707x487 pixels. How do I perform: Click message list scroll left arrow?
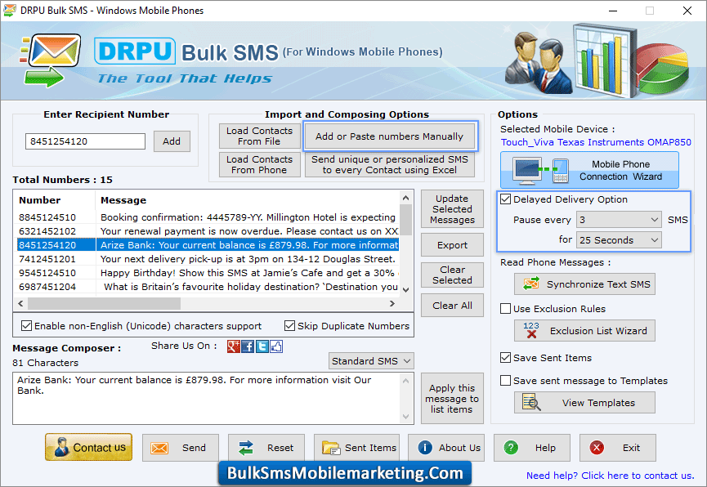(20, 304)
